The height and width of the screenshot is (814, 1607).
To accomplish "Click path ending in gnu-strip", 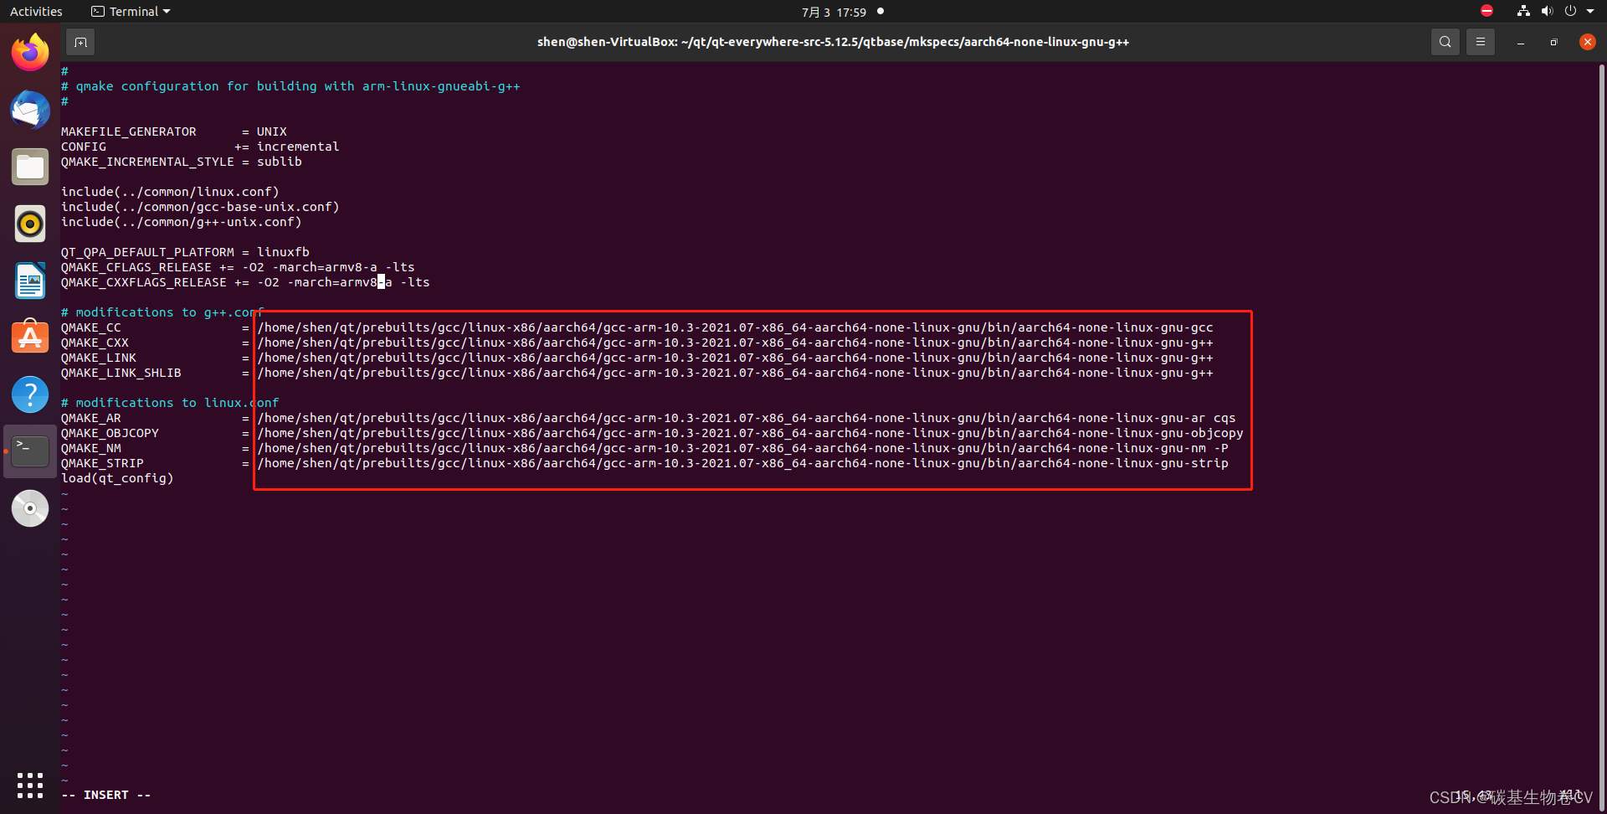I will [743, 463].
